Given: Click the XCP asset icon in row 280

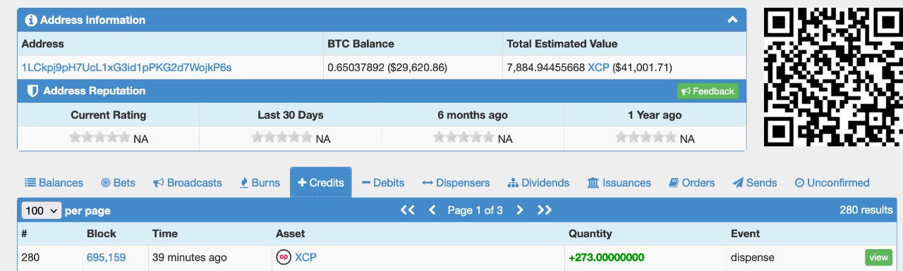Looking at the screenshot, I should click(283, 258).
